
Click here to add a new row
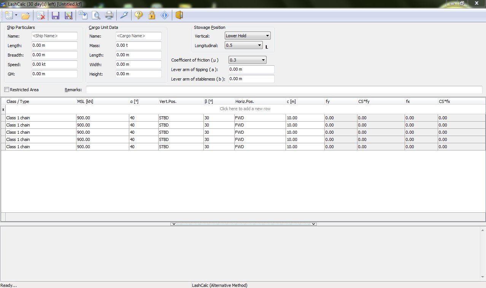tap(245, 109)
